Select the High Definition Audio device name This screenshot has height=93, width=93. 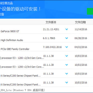[x=12, y=40]
